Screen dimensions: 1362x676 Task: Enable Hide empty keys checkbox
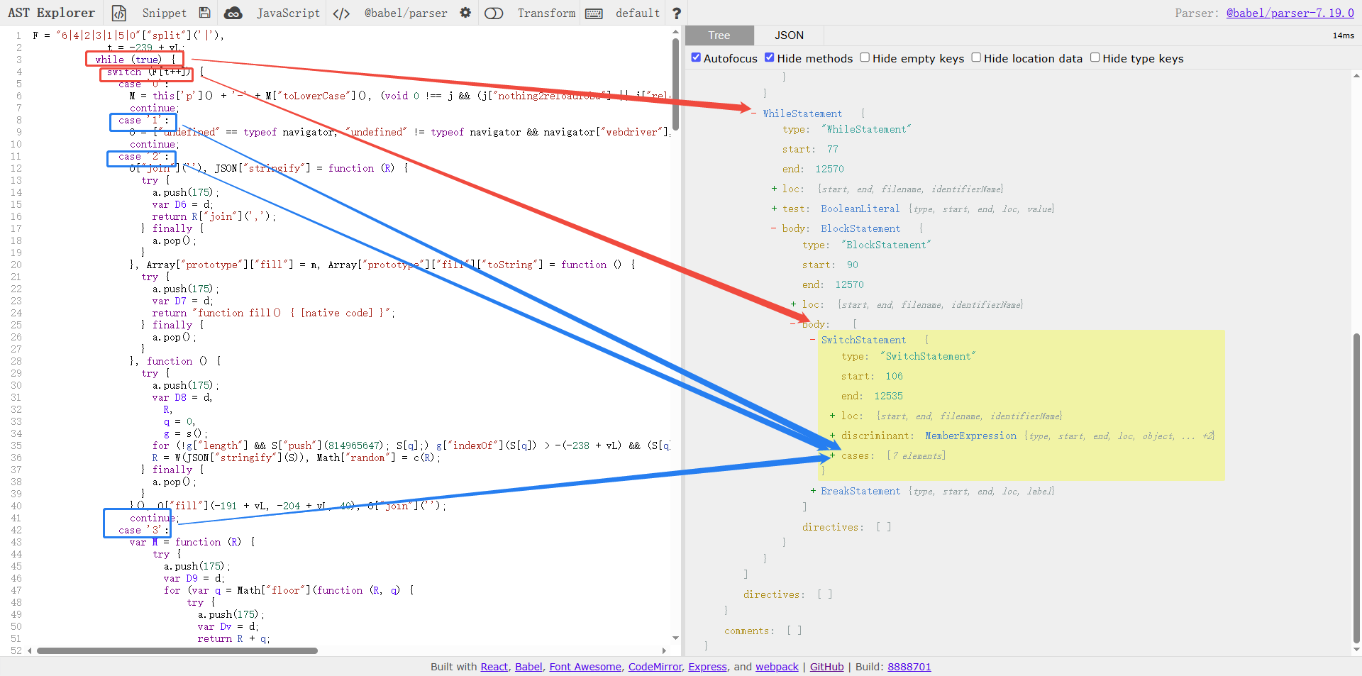pyautogui.click(x=865, y=57)
